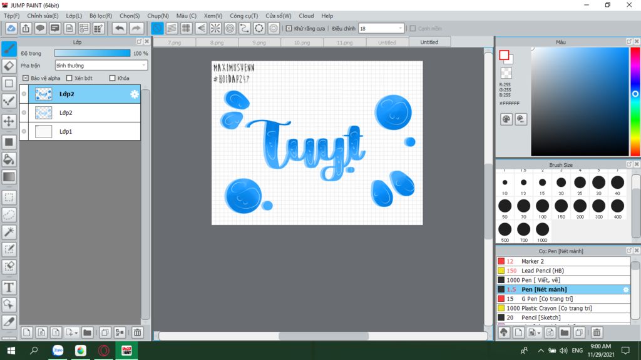Select the Marker 2 brush
Viewport: 641px width, 360px height.
tap(563, 261)
